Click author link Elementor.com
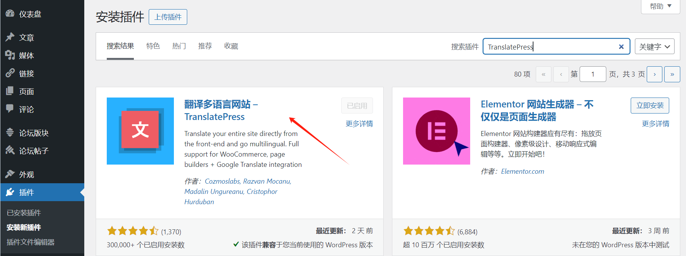Screen dimensions: 686x256 522,171
